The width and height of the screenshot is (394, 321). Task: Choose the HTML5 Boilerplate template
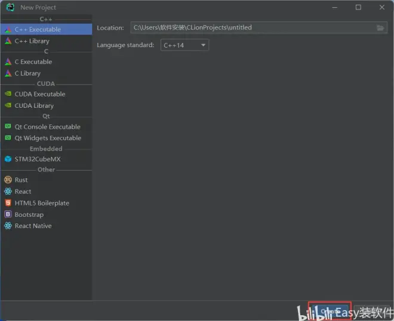pos(46,202)
